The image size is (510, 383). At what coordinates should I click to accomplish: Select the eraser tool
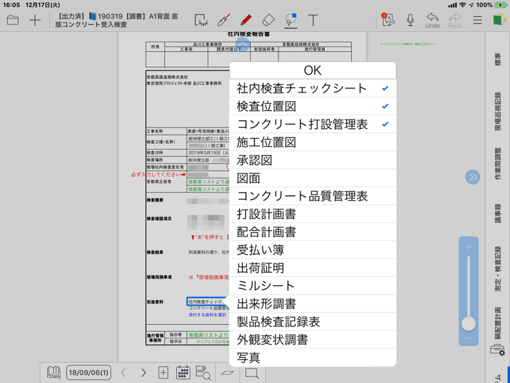click(268, 20)
